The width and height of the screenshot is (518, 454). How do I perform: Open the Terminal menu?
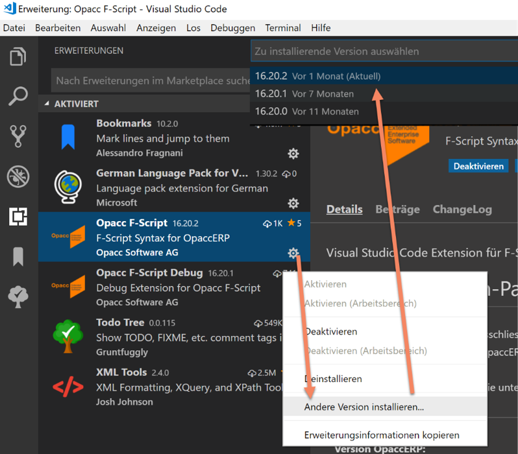[x=283, y=28]
